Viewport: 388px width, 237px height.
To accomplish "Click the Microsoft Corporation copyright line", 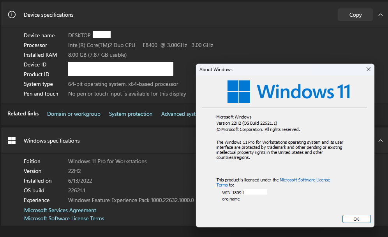I will (x=258, y=129).
